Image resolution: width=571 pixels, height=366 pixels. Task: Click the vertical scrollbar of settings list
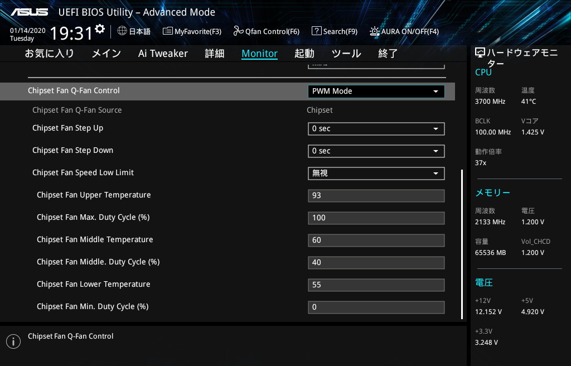(x=462, y=244)
